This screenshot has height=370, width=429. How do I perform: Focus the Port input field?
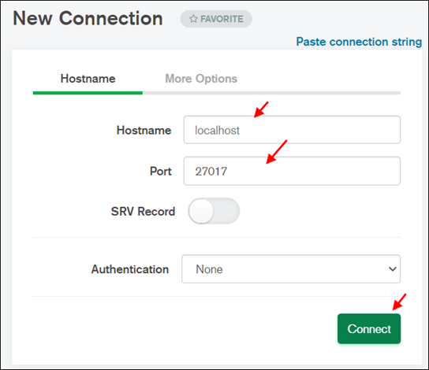tap(292, 171)
